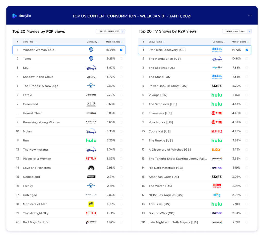Click the 2.16% share for Freaky
Viewport: 264px width, 237px height.
(111, 186)
